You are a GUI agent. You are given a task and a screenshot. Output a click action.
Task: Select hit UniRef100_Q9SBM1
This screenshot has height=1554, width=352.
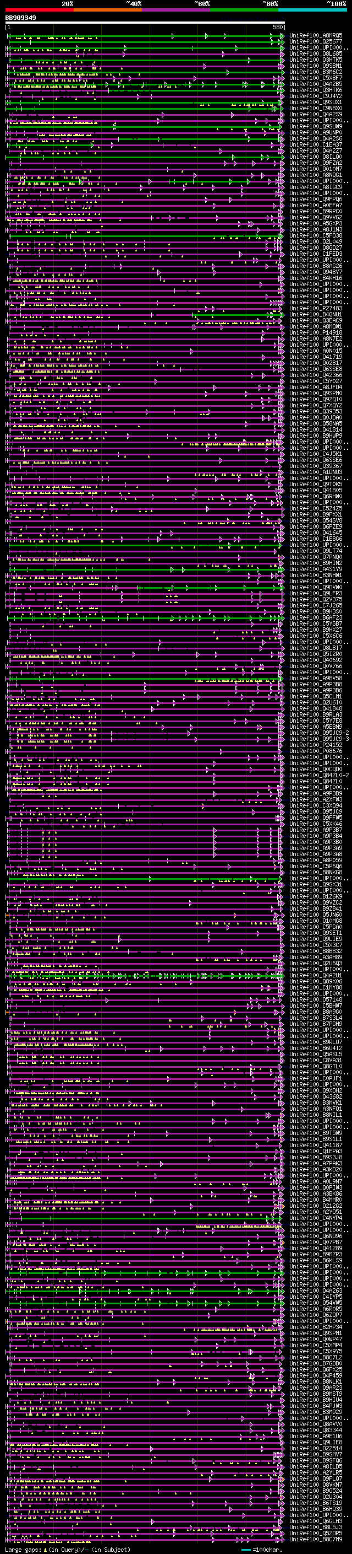tap(316, 66)
